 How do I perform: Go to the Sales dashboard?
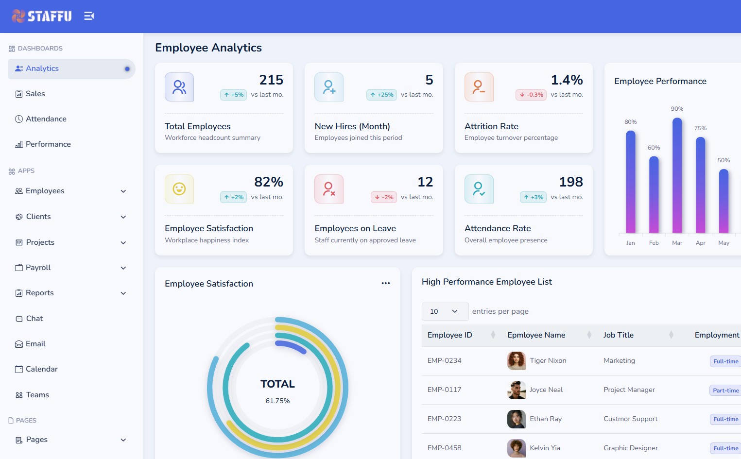pos(35,94)
